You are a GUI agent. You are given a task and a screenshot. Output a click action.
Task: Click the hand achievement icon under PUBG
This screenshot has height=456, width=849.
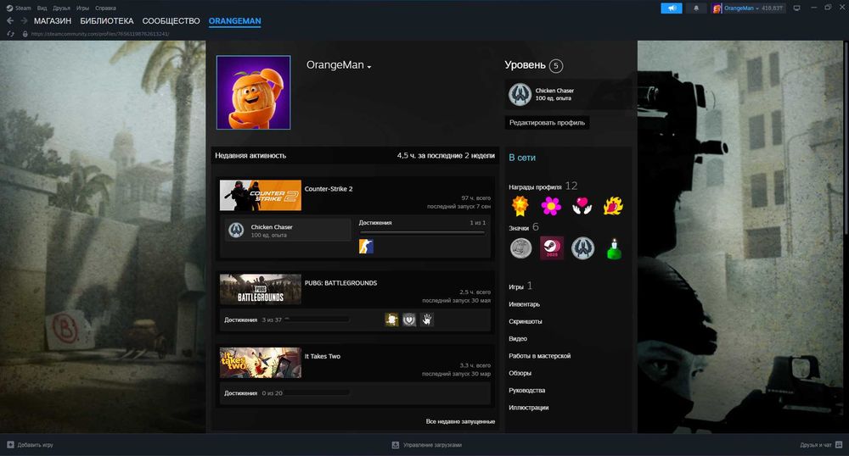pos(427,320)
